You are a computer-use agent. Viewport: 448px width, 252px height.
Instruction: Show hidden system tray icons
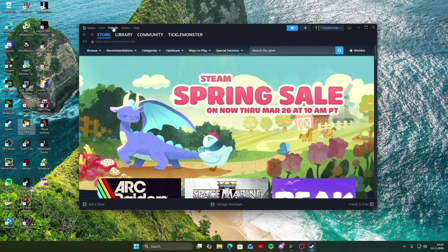pyautogui.click(x=404, y=246)
